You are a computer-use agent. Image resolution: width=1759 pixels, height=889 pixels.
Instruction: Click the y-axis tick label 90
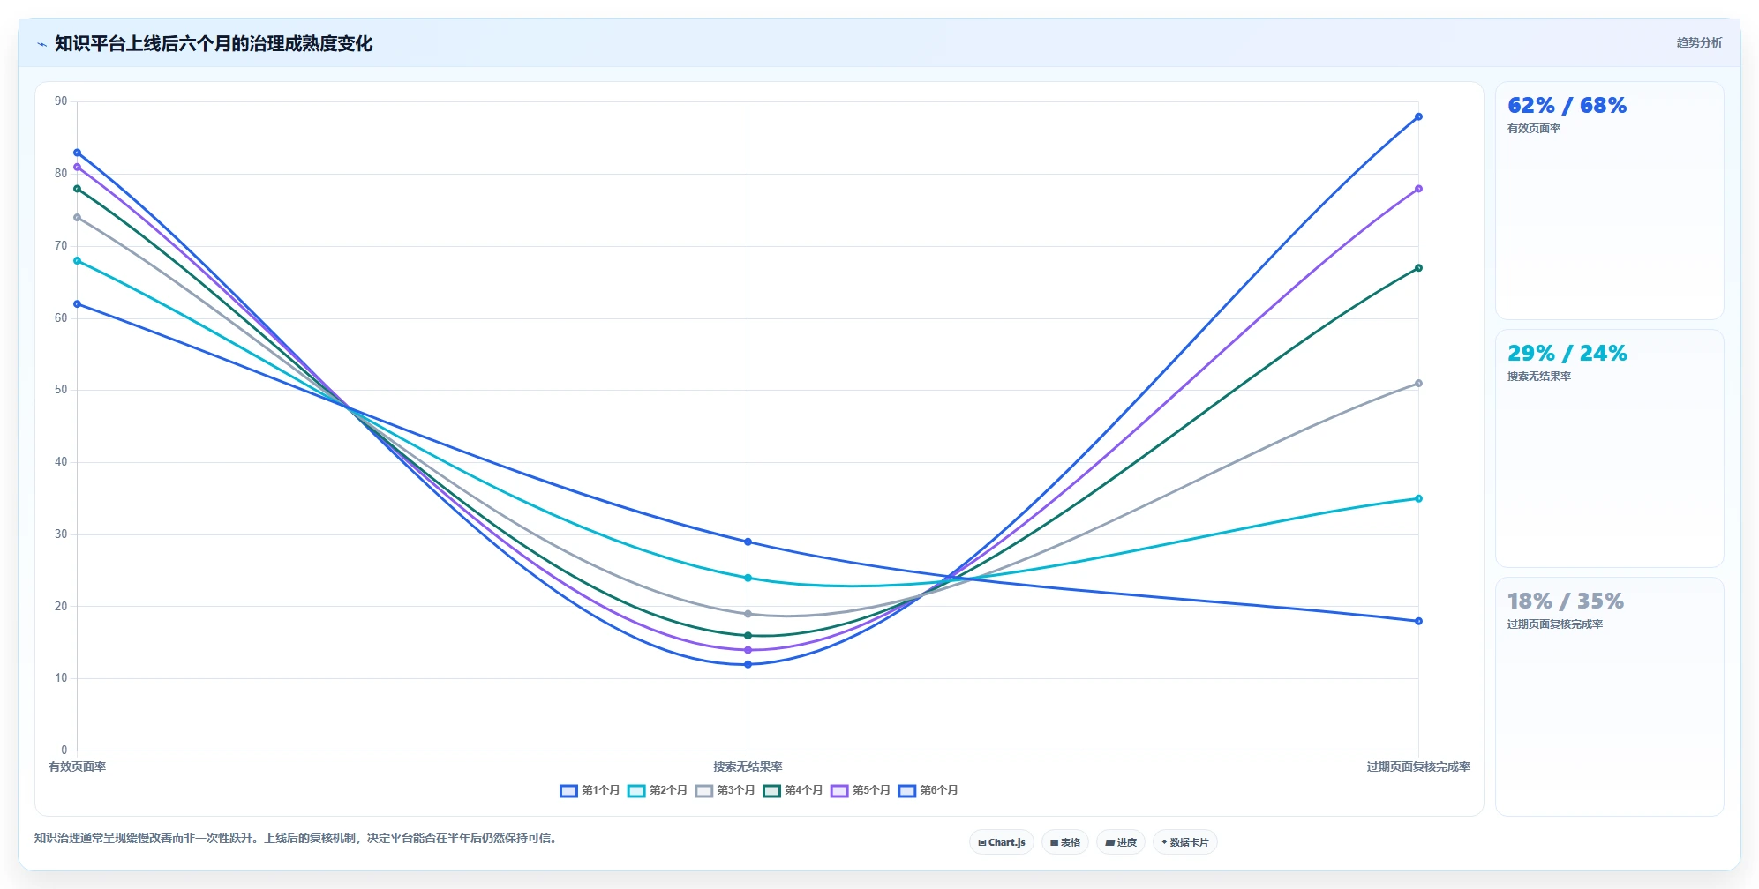[x=61, y=101]
